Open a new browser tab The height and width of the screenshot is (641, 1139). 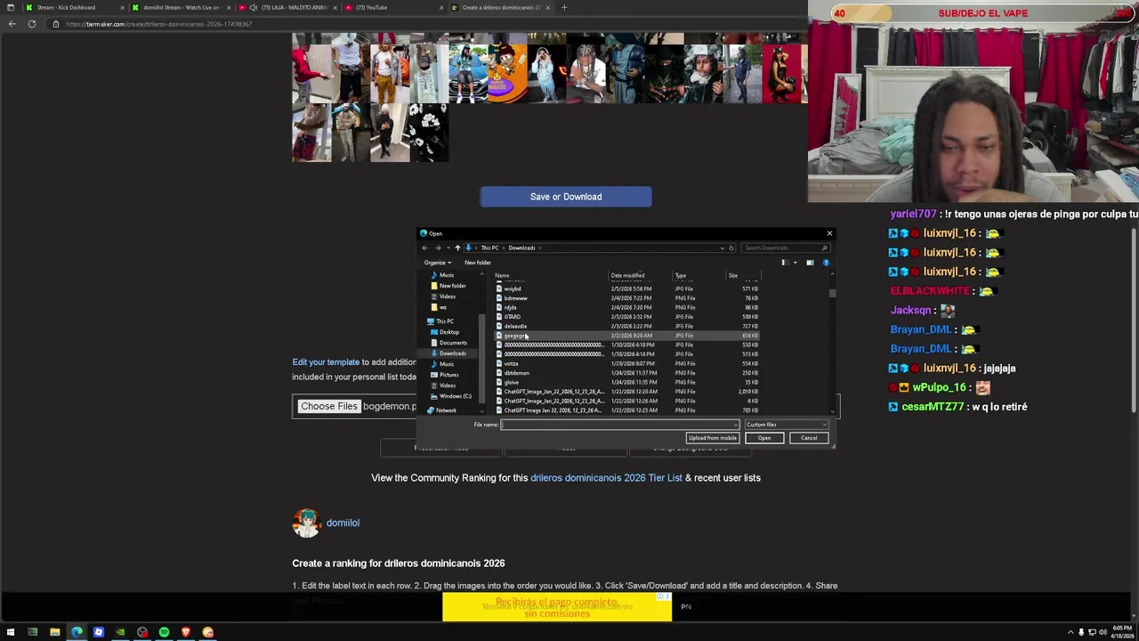click(x=563, y=7)
